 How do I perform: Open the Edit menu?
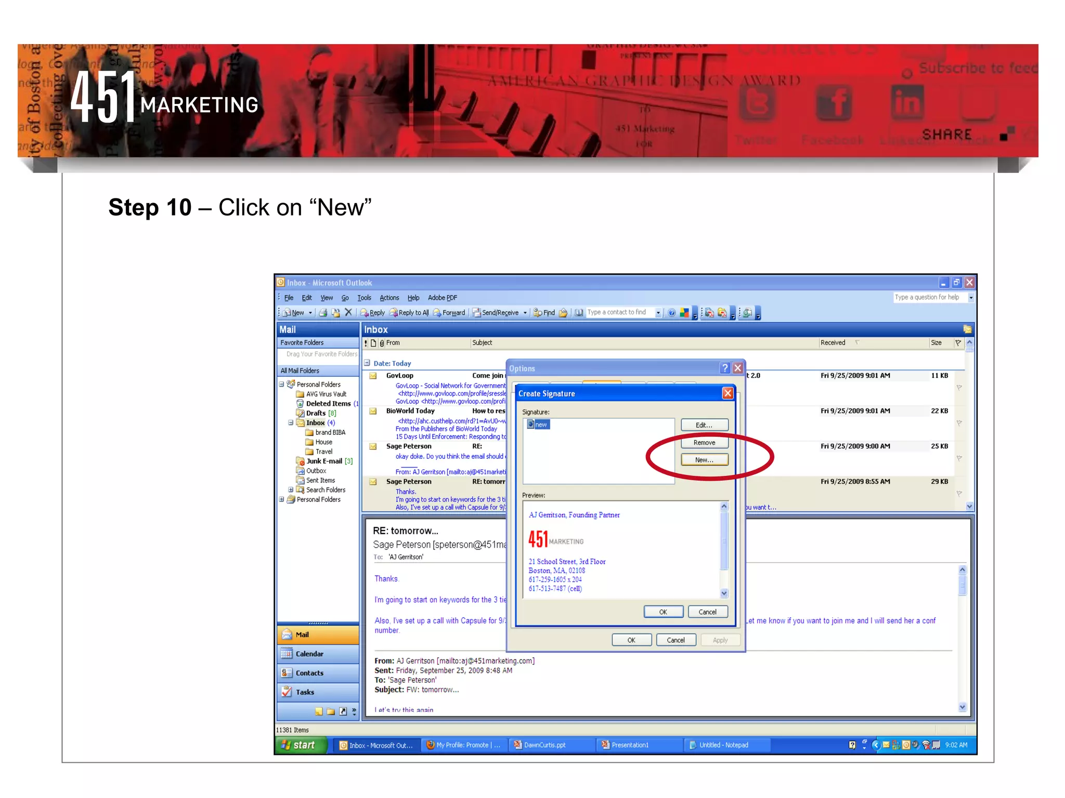point(307,298)
